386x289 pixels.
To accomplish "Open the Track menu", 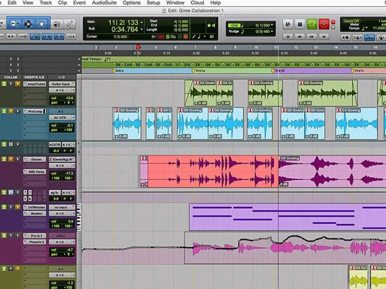I will pos(45,3).
